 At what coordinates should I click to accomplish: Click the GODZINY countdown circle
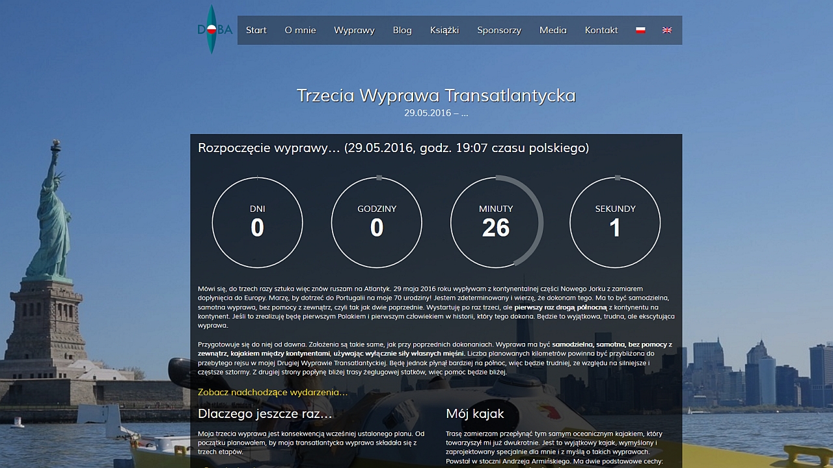coord(377,222)
